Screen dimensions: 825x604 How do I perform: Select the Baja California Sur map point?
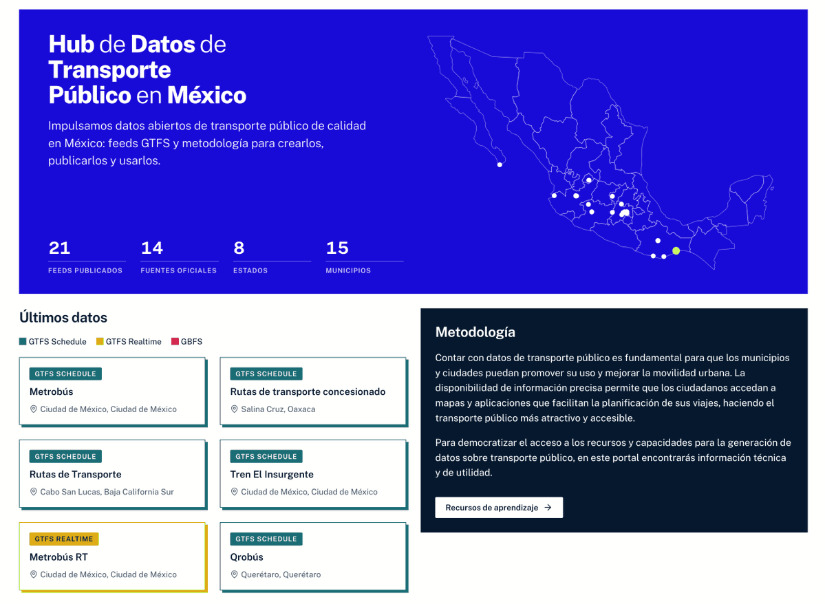(500, 164)
